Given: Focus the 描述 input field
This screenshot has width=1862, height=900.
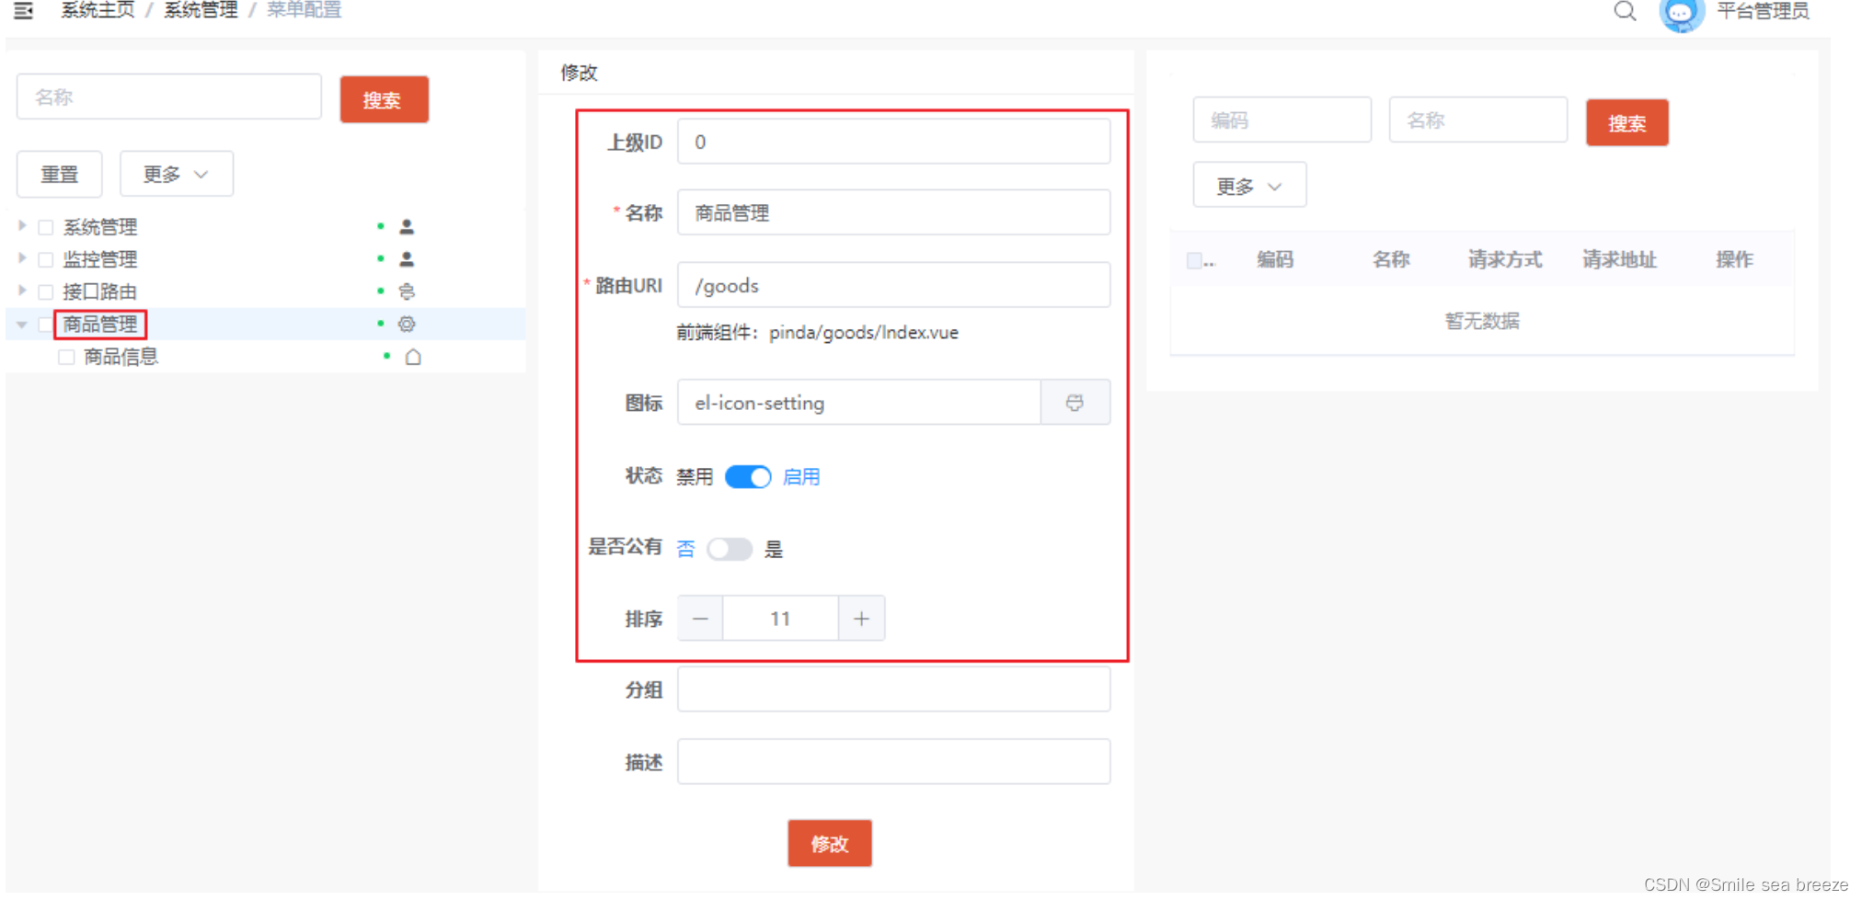Looking at the screenshot, I should [893, 761].
